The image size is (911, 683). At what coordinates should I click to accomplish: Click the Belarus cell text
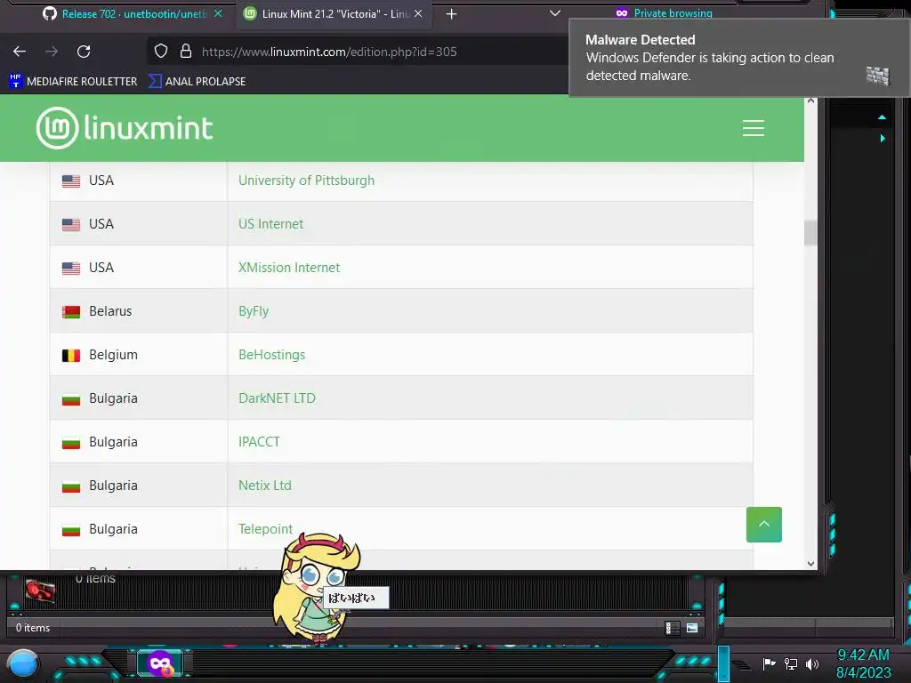click(x=110, y=311)
